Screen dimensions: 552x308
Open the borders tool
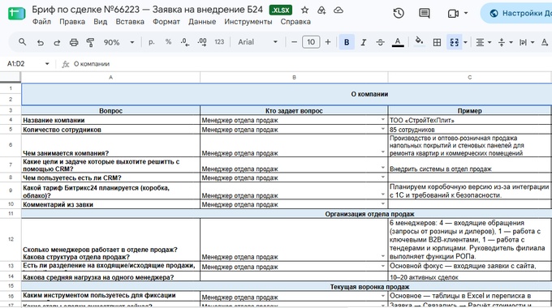point(437,42)
